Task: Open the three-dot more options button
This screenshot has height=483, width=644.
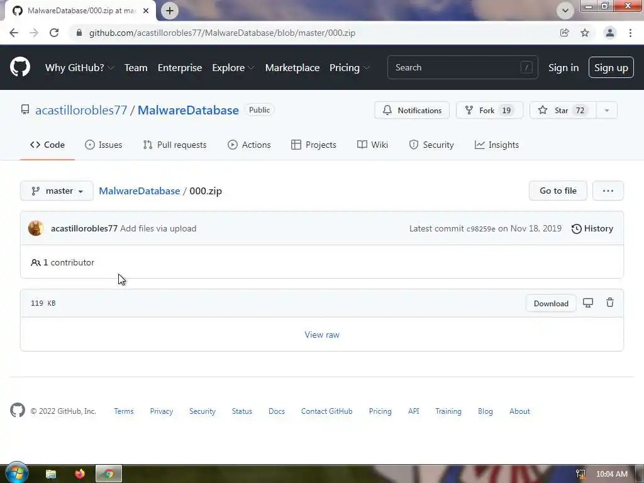Action: pos(608,191)
